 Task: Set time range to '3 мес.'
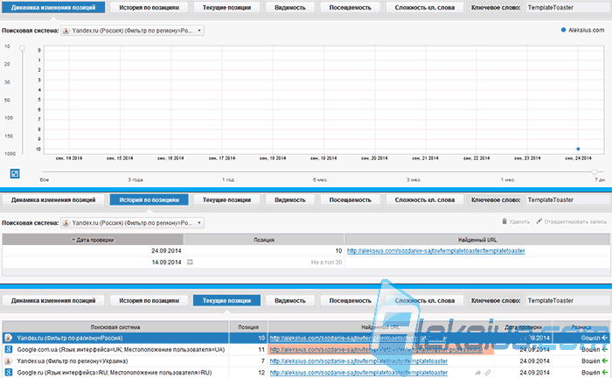pyautogui.click(x=414, y=179)
